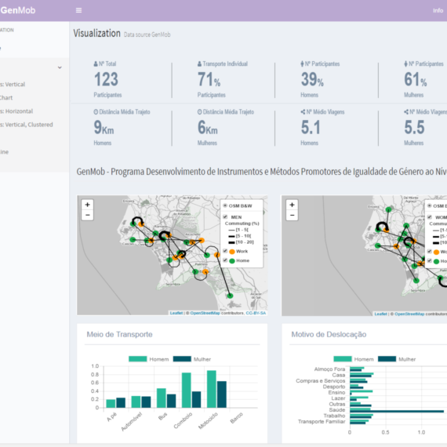Image resolution: width=447 pixels, height=447 pixels.
Task: Click the 'Transporte Familiar' axis label
Action: (x=322, y=422)
